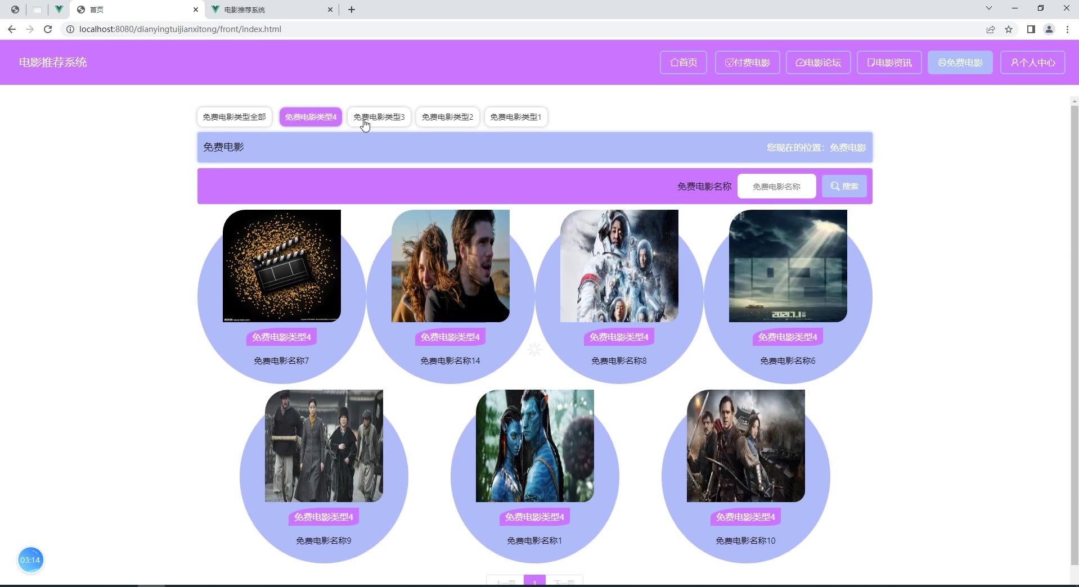
Task: Reload the page with the refresh icon
Action: pos(48,29)
